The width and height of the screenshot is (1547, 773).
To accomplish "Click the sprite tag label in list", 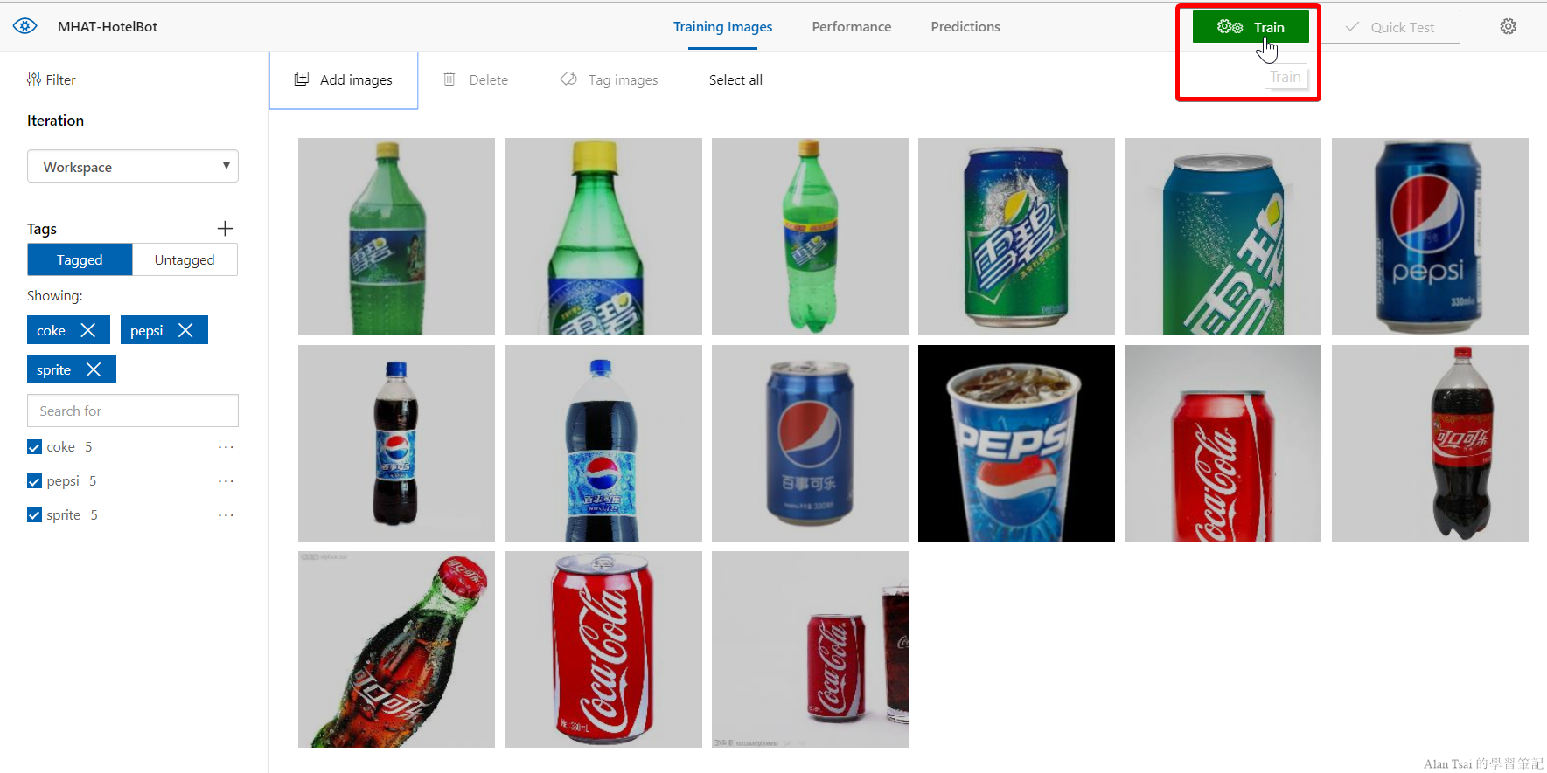I will (x=63, y=515).
